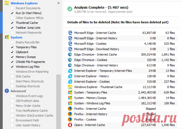Click the System Memory Dumps Windows icon
Screen dimensions: 182x129
click(70, 98)
